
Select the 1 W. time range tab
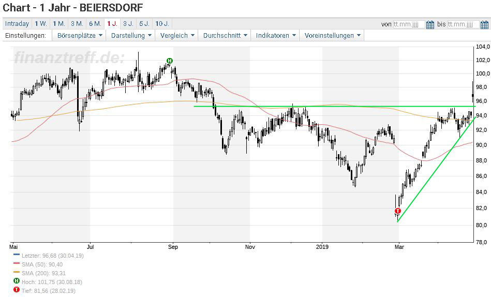pyautogui.click(x=41, y=24)
